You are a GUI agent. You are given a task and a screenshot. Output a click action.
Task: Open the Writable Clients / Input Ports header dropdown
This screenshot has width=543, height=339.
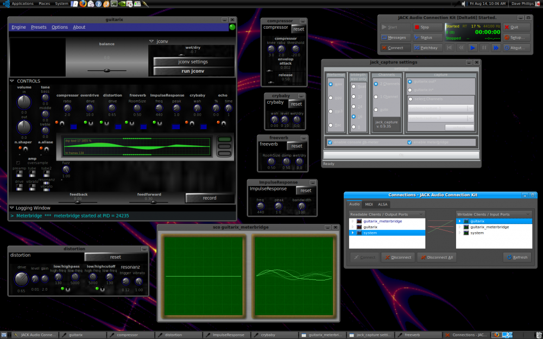point(494,214)
